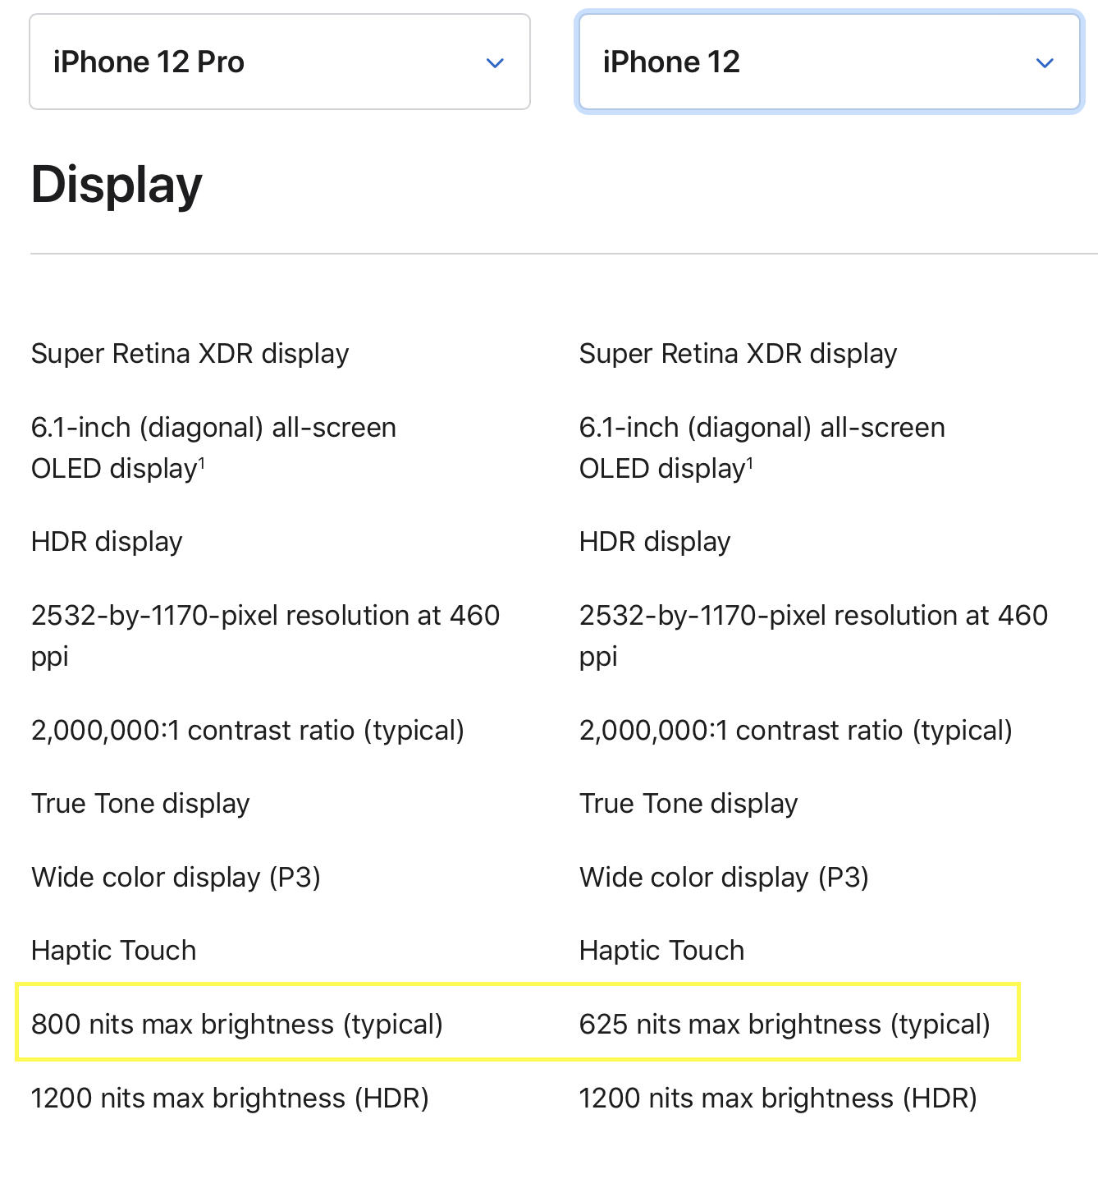Click 'HDR display' in iPhone 12 Pro column
This screenshot has height=1197, width=1098.
coord(107,542)
